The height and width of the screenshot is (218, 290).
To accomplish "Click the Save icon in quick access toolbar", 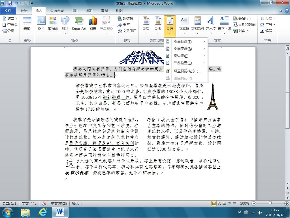I will coord(10,3).
